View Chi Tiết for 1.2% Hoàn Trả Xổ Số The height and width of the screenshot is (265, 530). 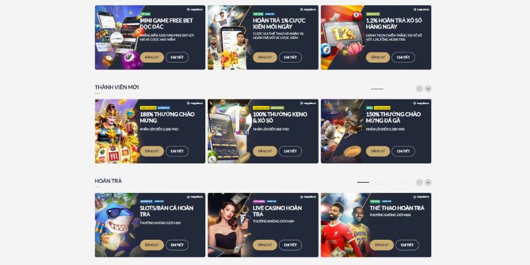coord(403,58)
